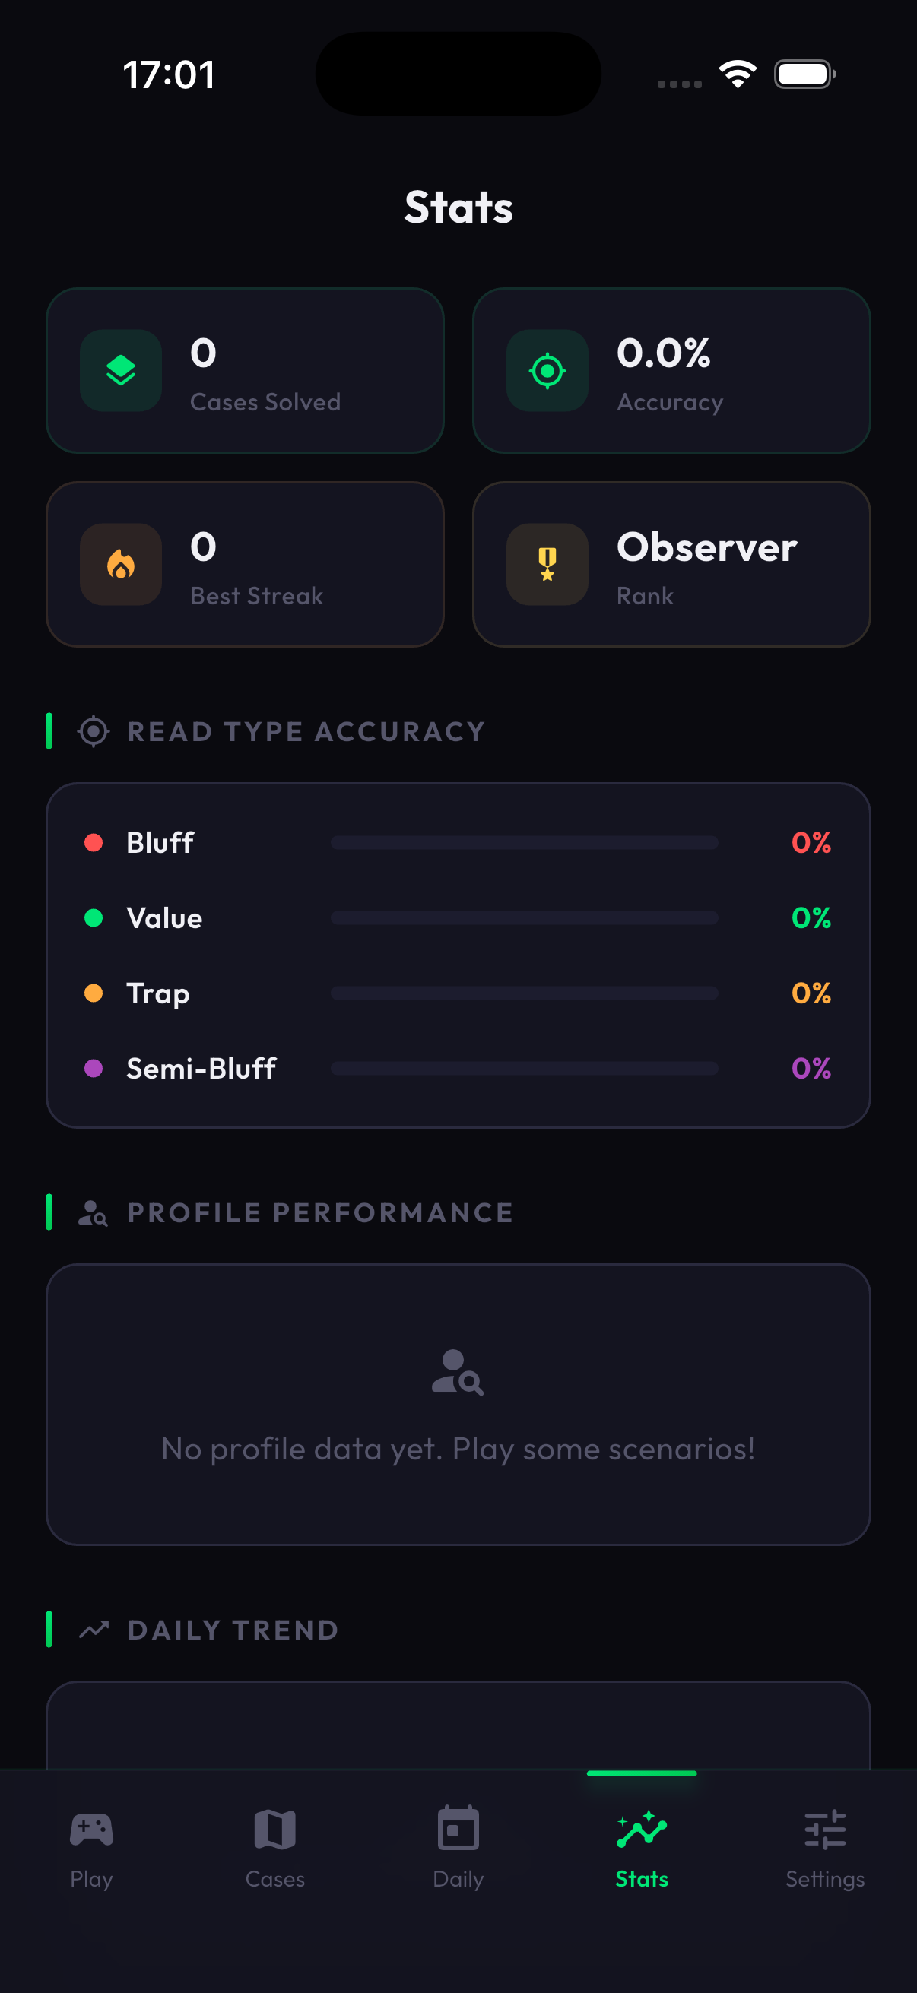Select the Cases Solved layers icon
Image resolution: width=917 pixels, height=1993 pixels.
pyautogui.click(x=120, y=371)
